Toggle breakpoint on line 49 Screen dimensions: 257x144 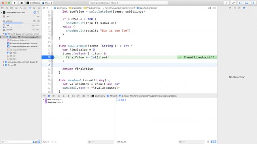48,57
